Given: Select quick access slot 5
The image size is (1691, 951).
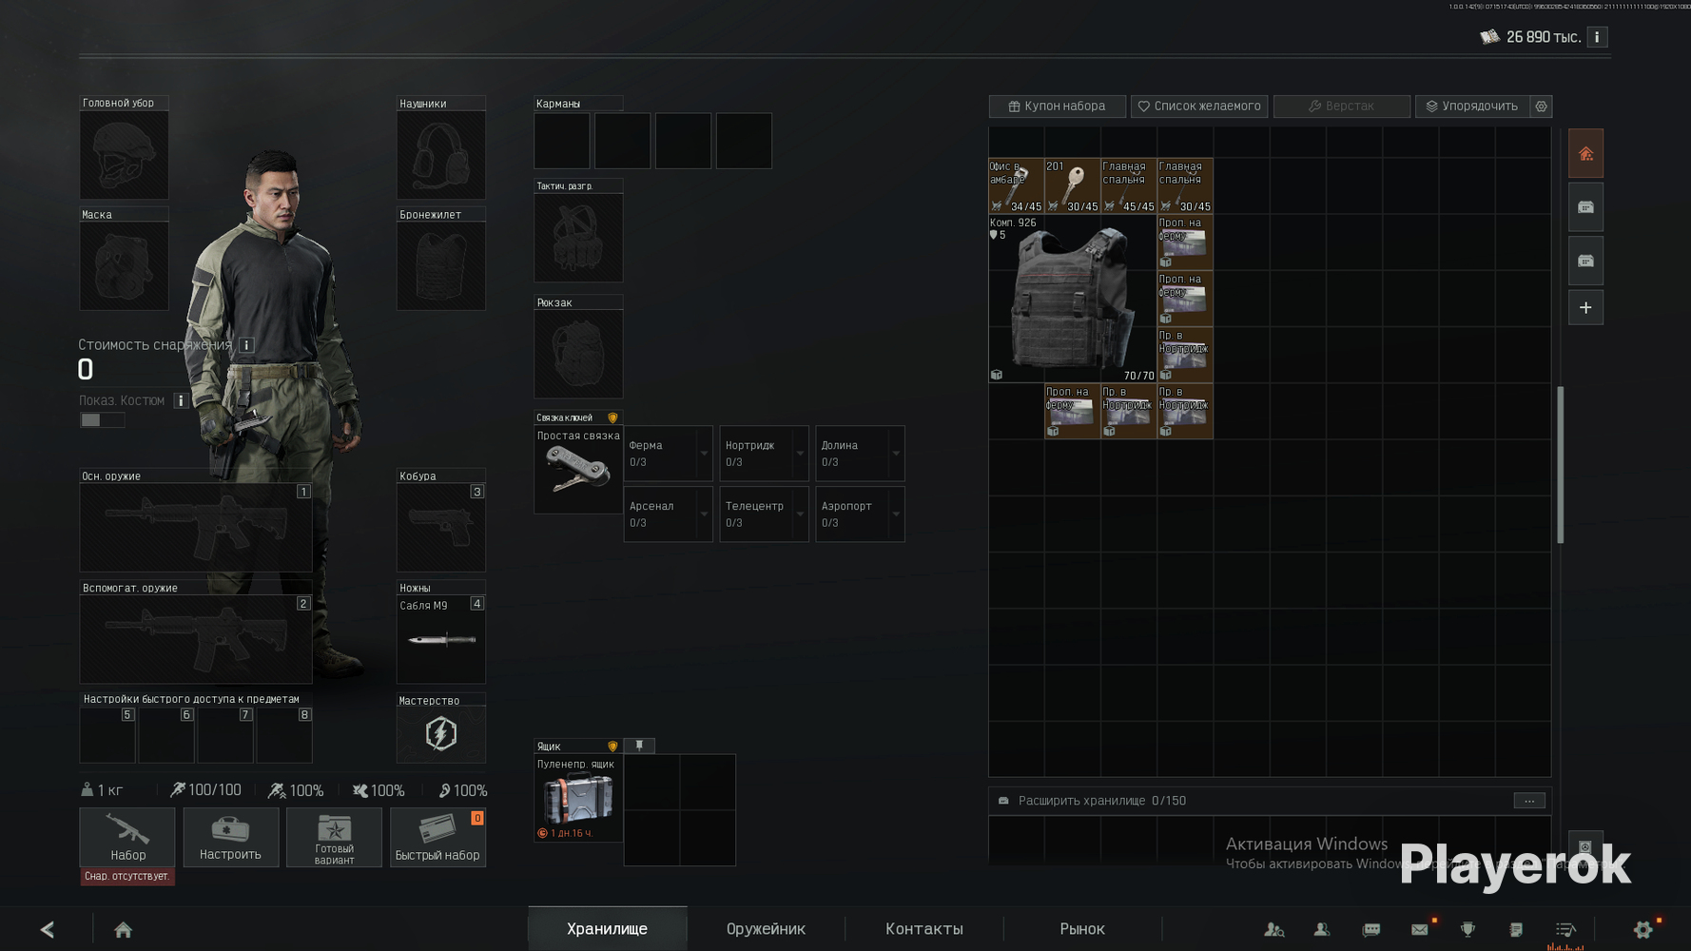Looking at the screenshot, I should pos(107,735).
